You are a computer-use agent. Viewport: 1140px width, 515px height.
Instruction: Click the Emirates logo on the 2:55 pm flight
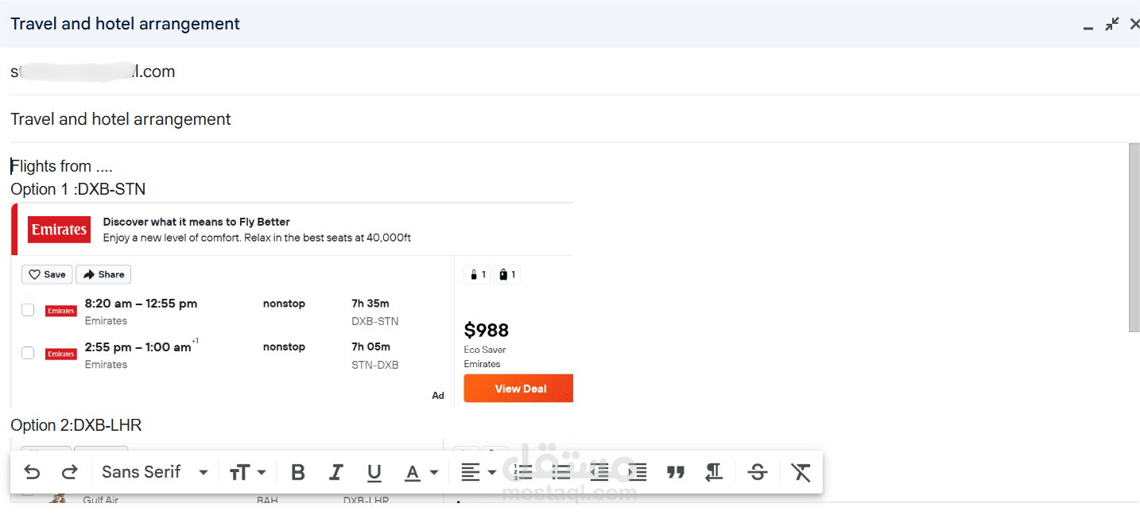(x=61, y=354)
